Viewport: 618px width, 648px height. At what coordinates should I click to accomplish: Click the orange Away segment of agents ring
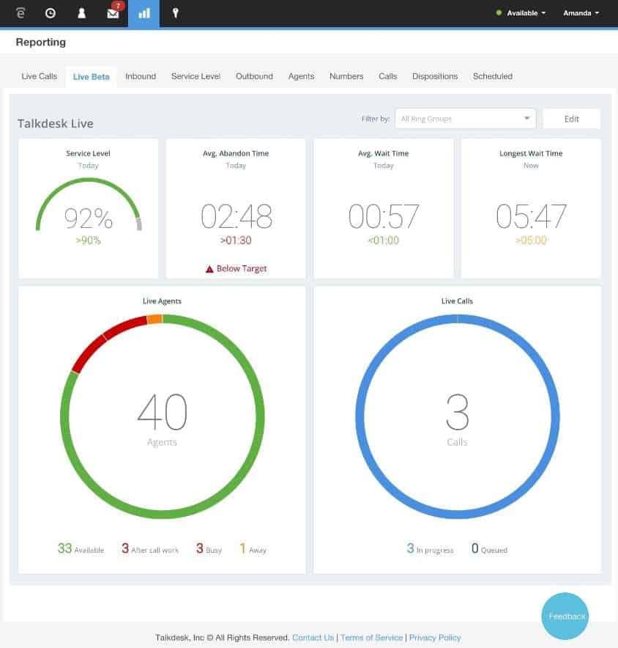(x=154, y=319)
